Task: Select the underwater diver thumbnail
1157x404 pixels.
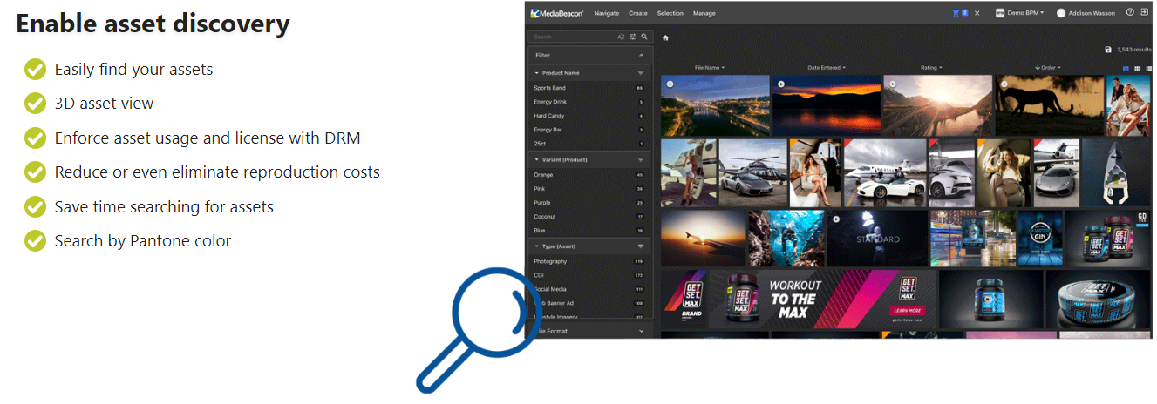Action: (786, 238)
